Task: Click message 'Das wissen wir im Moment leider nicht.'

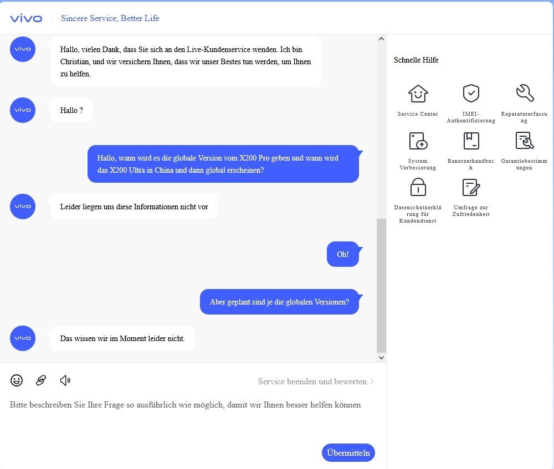Action: tap(122, 338)
